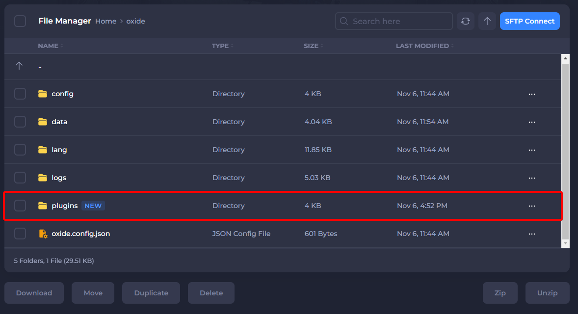
Task: Select the logs folder checkbox
Action: [20, 178]
